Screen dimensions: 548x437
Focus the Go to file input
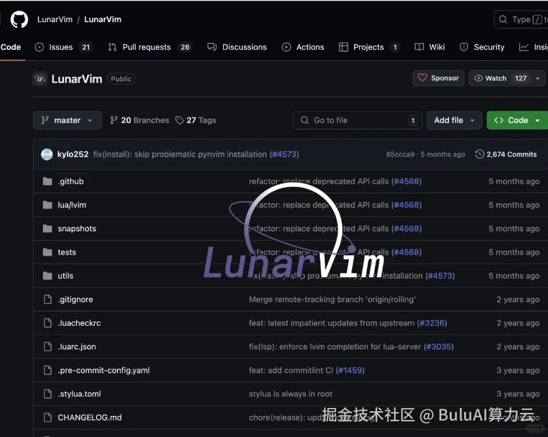tap(357, 121)
